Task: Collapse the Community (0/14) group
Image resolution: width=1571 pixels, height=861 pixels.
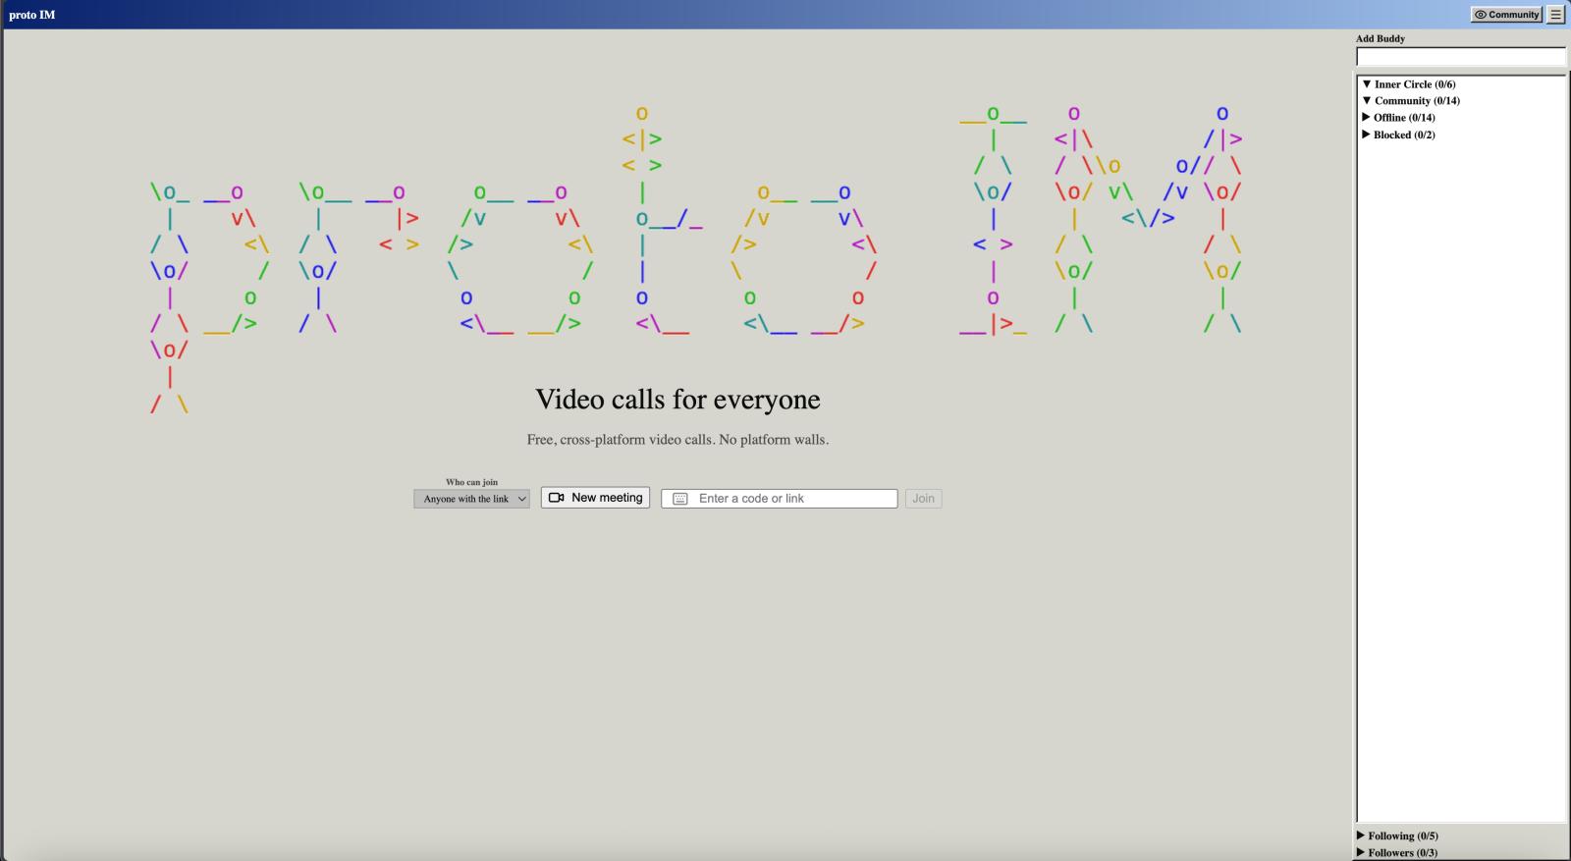Action: tap(1410, 101)
